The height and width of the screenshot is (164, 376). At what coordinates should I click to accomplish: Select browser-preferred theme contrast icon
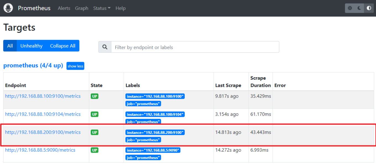369,8
